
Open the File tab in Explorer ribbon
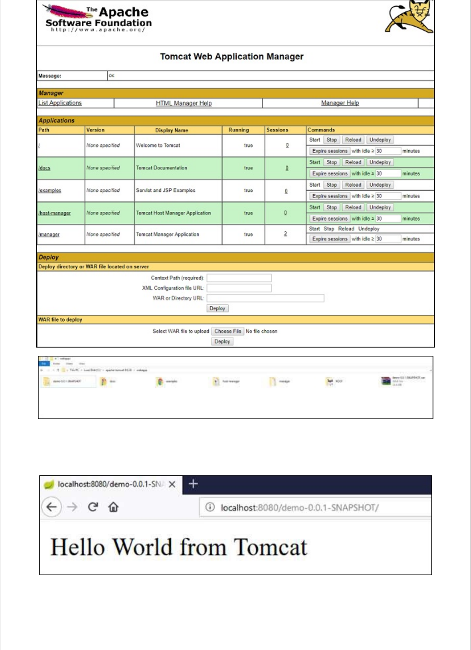pos(44,363)
